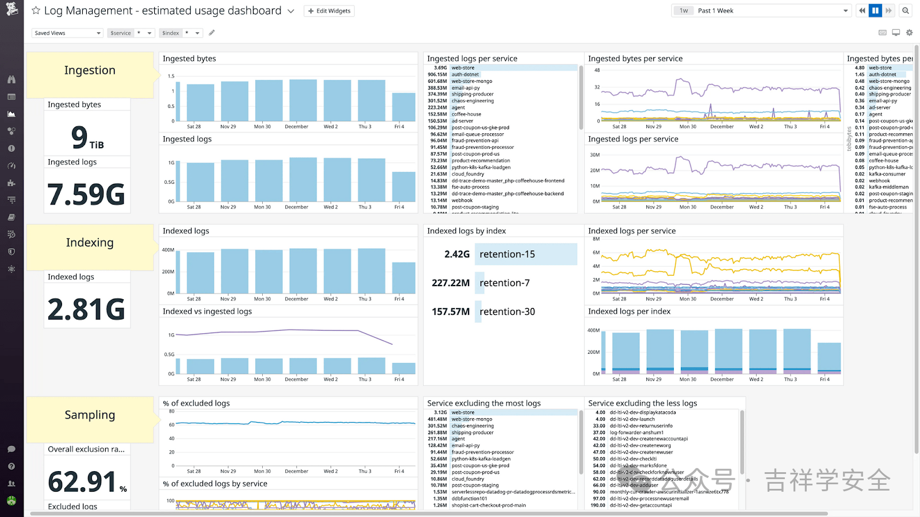
Task: Step time range backward with rewind button
Action: 862,10
